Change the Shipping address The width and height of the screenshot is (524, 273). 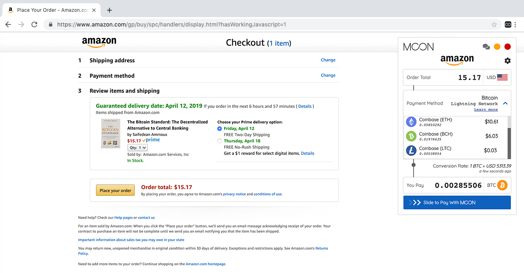(x=328, y=60)
